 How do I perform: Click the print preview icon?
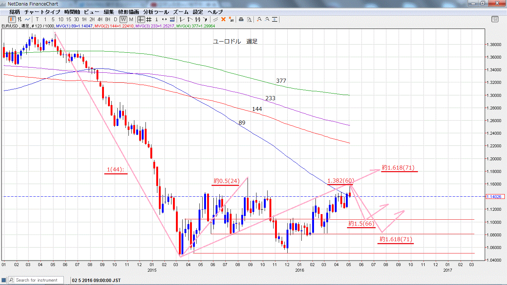(x=249, y=19)
